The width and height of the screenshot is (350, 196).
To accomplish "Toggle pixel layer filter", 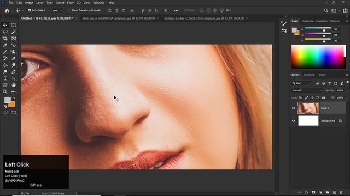I will pyautogui.click(x=317, y=83).
